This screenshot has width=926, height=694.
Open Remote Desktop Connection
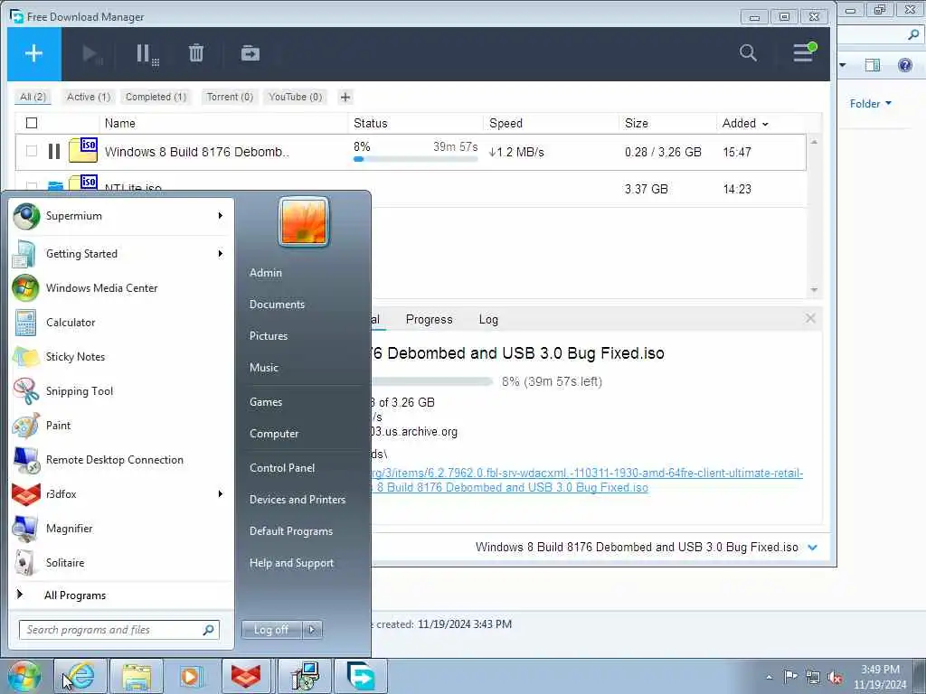[x=121, y=460]
